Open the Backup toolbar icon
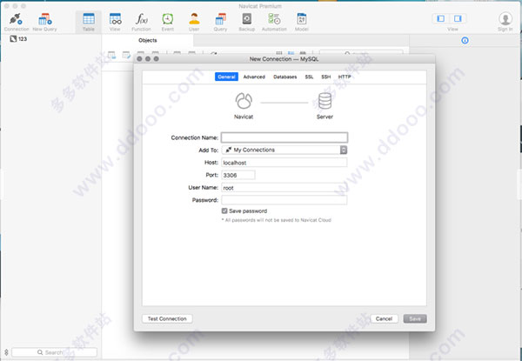Image resolution: width=522 pixels, height=361 pixels. point(247,19)
